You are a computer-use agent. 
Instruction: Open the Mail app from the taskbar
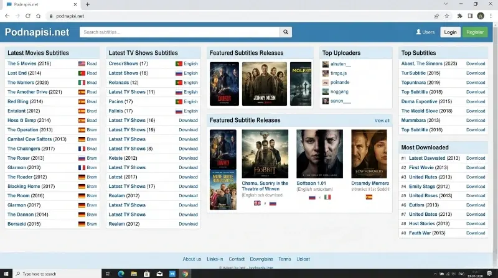159,274
